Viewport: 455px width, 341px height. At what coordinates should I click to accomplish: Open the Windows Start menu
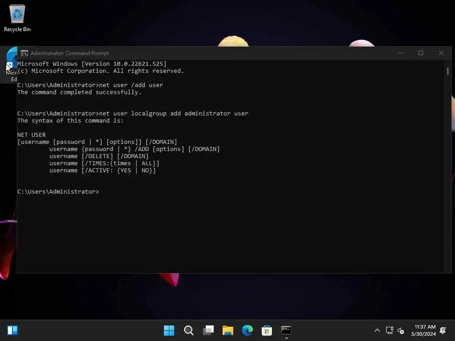169,330
